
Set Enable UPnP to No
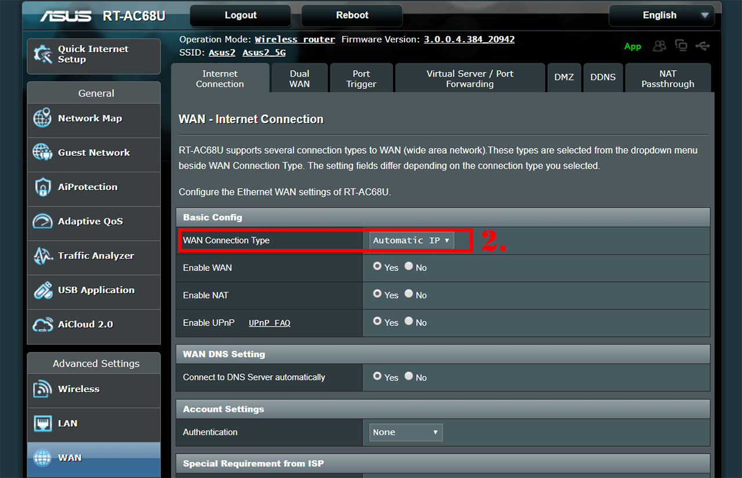(x=409, y=321)
